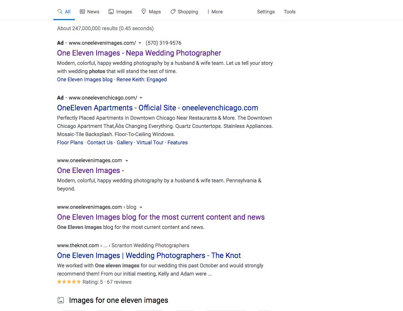Image resolution: width=403 pixels, height=311 pixels.
Task: Open the 'Renee Keith: Engaged' sitelink
Action: tap(142, 79)
